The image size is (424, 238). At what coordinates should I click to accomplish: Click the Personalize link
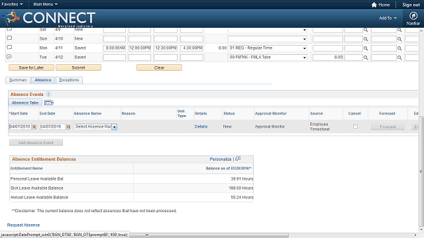221,159
